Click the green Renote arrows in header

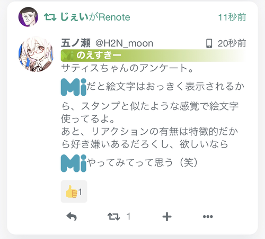50,17
